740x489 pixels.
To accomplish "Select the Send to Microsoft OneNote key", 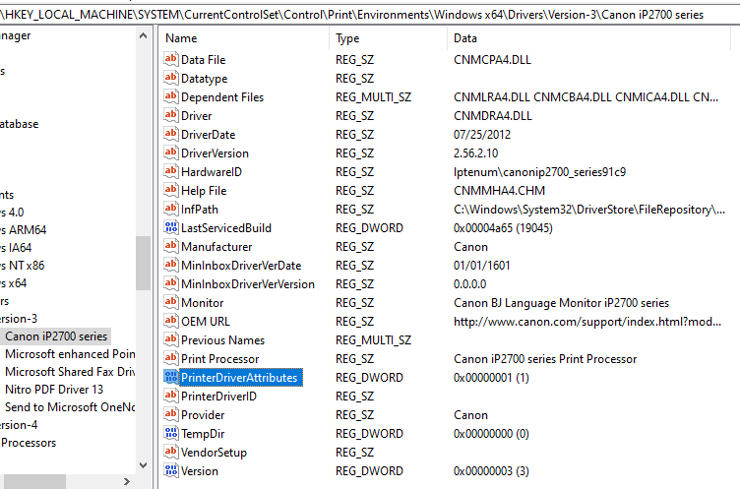I will coord(70,407).
